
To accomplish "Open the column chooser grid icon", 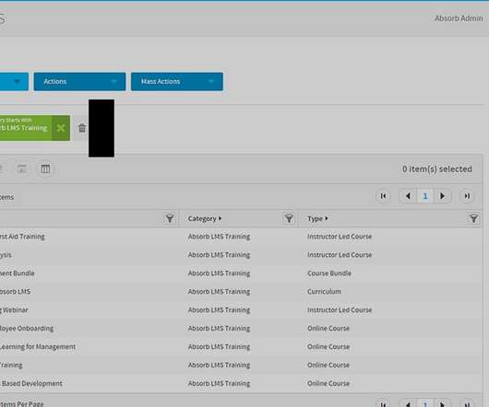I will point(45,169).
